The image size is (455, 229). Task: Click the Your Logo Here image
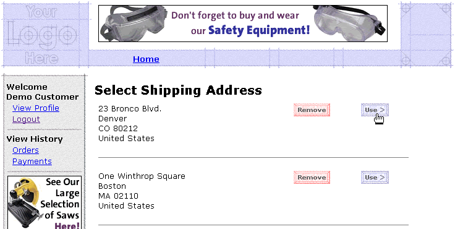tap(42, 35)
